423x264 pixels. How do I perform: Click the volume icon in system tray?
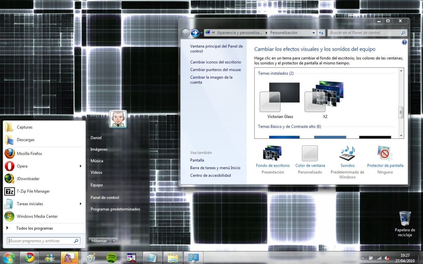387,258
